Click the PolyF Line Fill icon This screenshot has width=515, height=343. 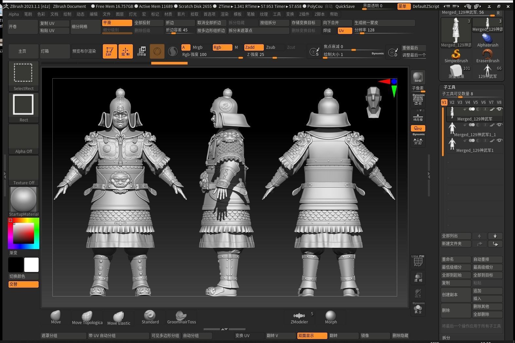pyautogui.click(x=418, y=261)
